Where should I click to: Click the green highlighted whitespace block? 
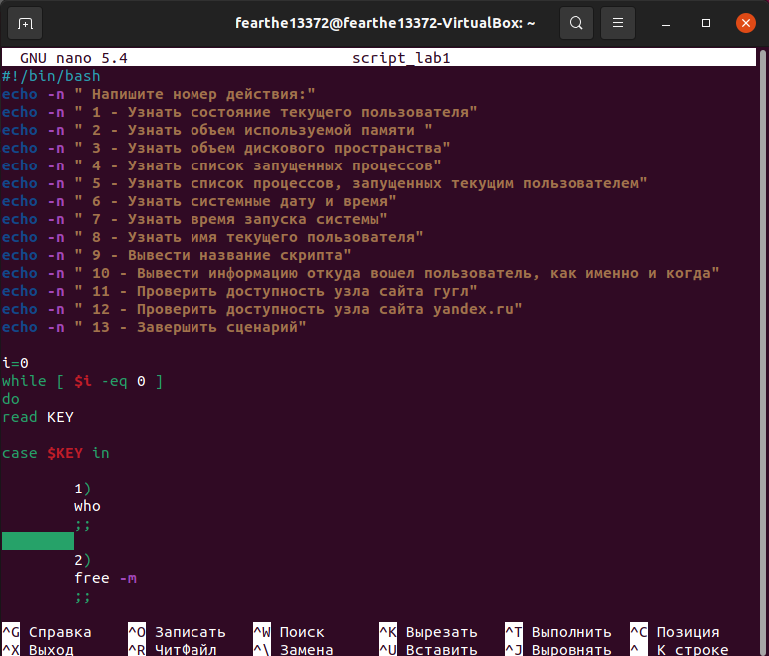click(x=38, y=541)
